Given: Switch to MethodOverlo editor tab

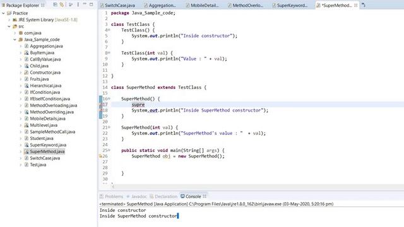Looking at the screenshot, I should 246,5.
